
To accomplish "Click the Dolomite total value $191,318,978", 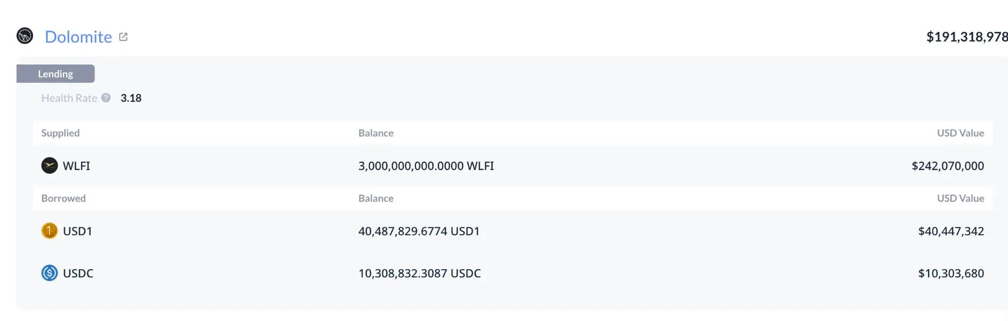I will 966,37.
